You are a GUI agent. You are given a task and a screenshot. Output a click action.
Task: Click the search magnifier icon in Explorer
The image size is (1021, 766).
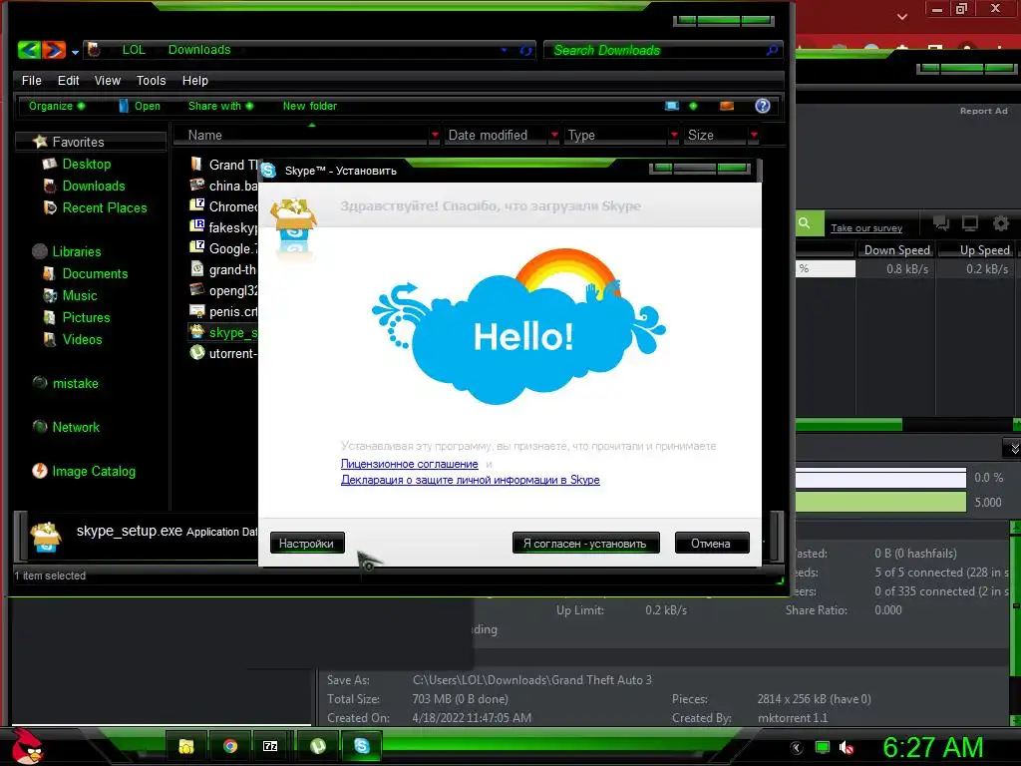(x=772, y=50)
